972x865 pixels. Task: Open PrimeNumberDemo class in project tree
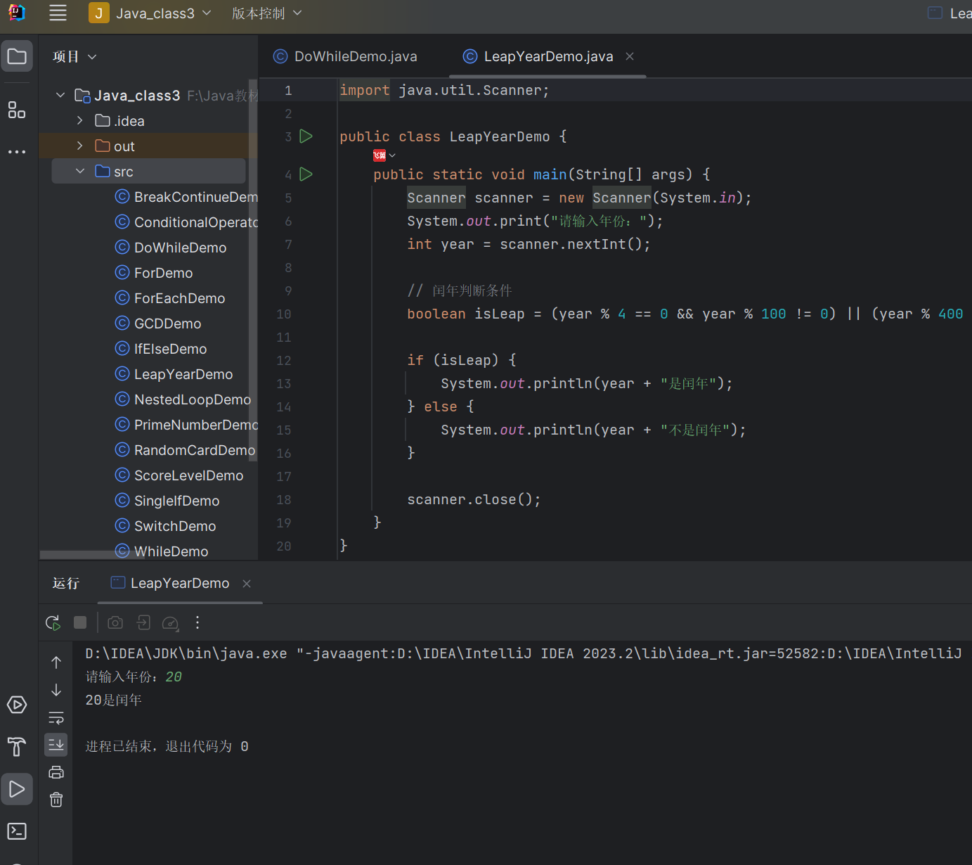pos(195,425)
